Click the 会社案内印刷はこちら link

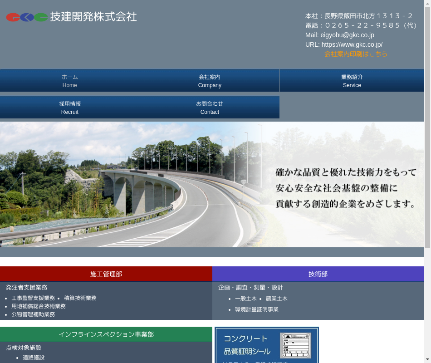[x=356, y=54]
